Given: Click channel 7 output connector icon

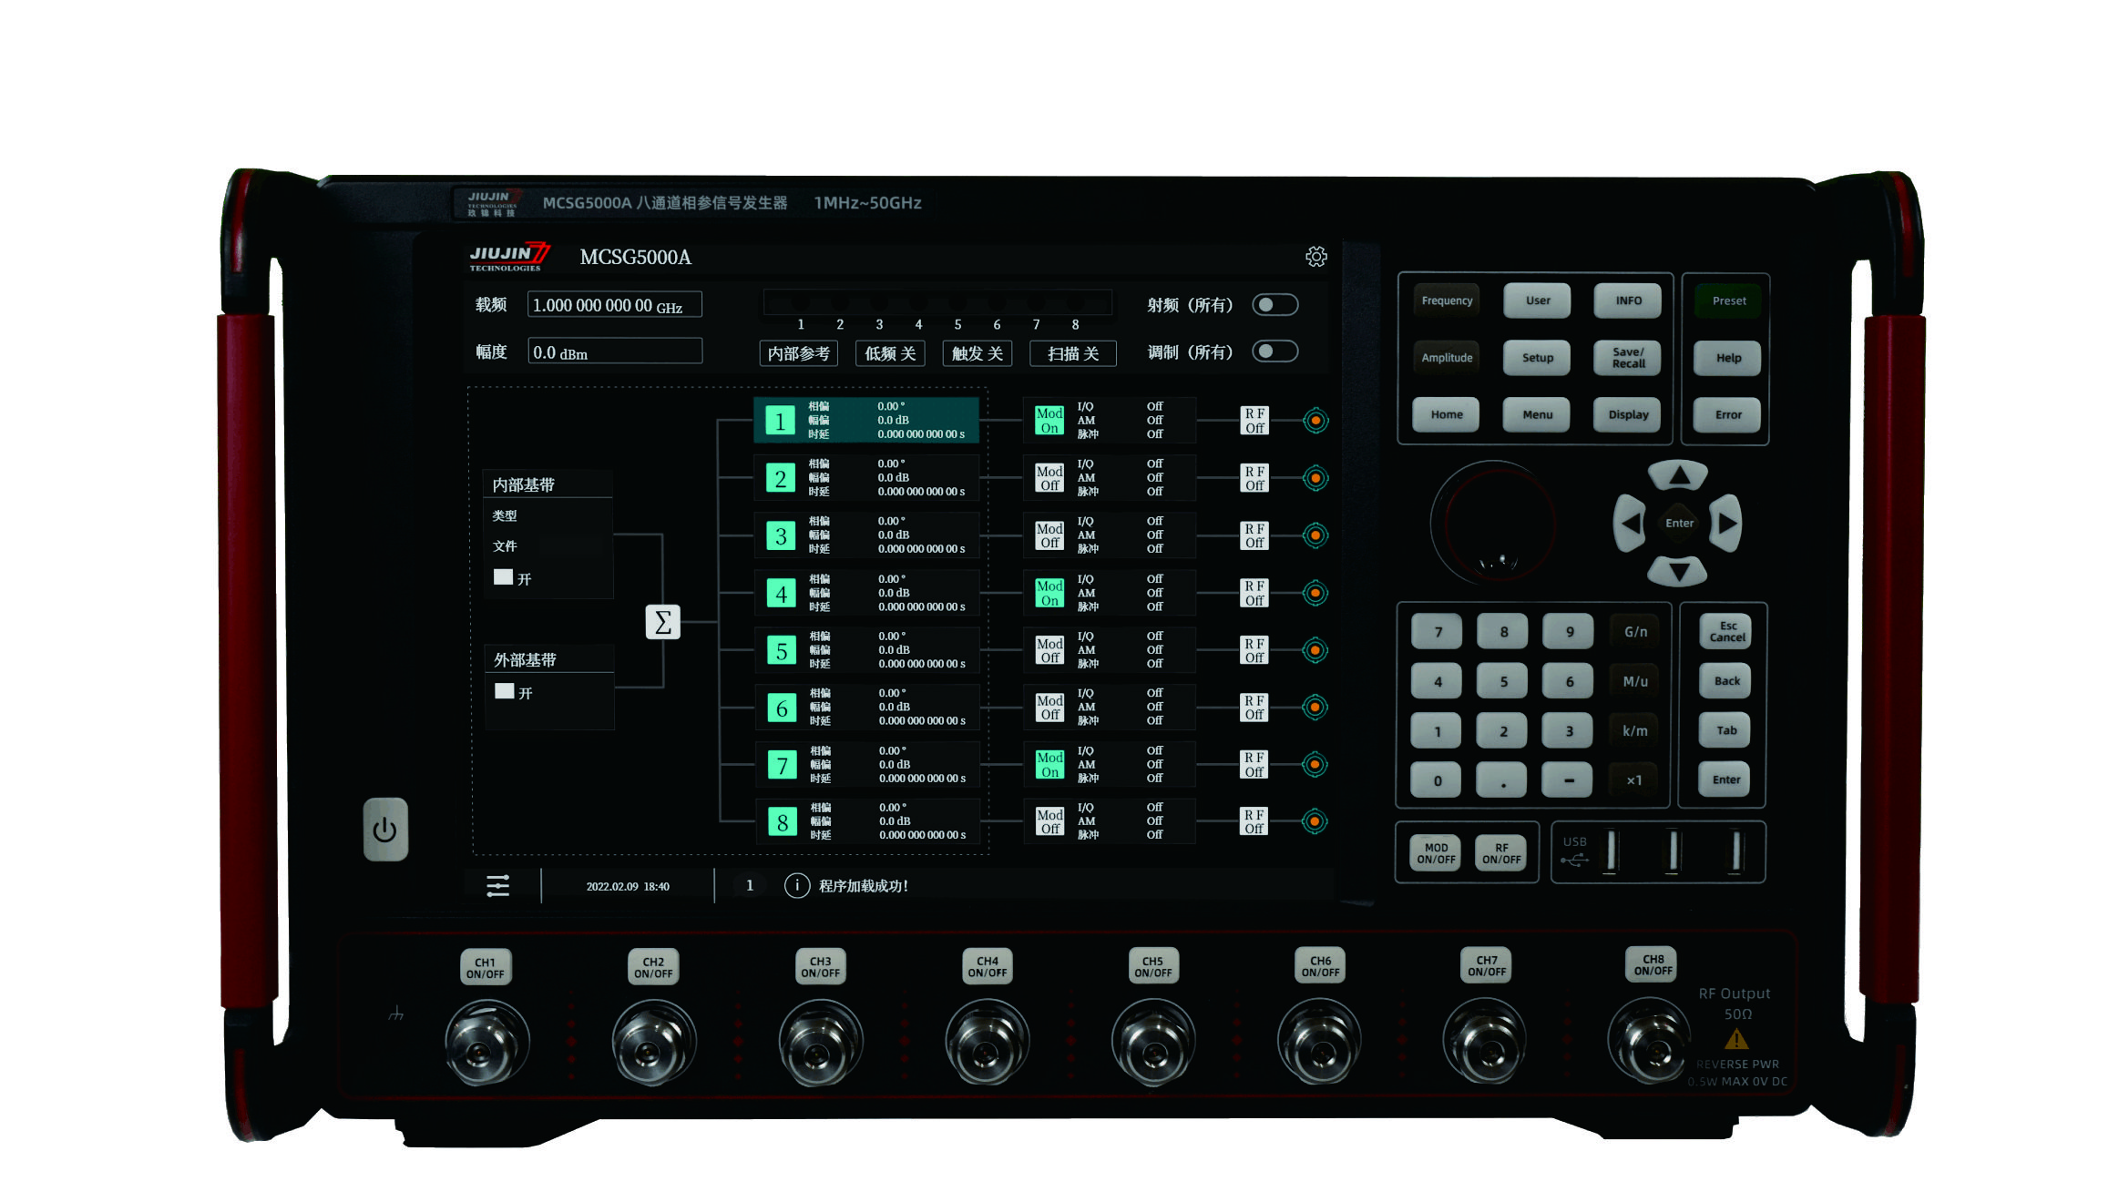Looking at the screenshot, I should (x=1315, y=764).
